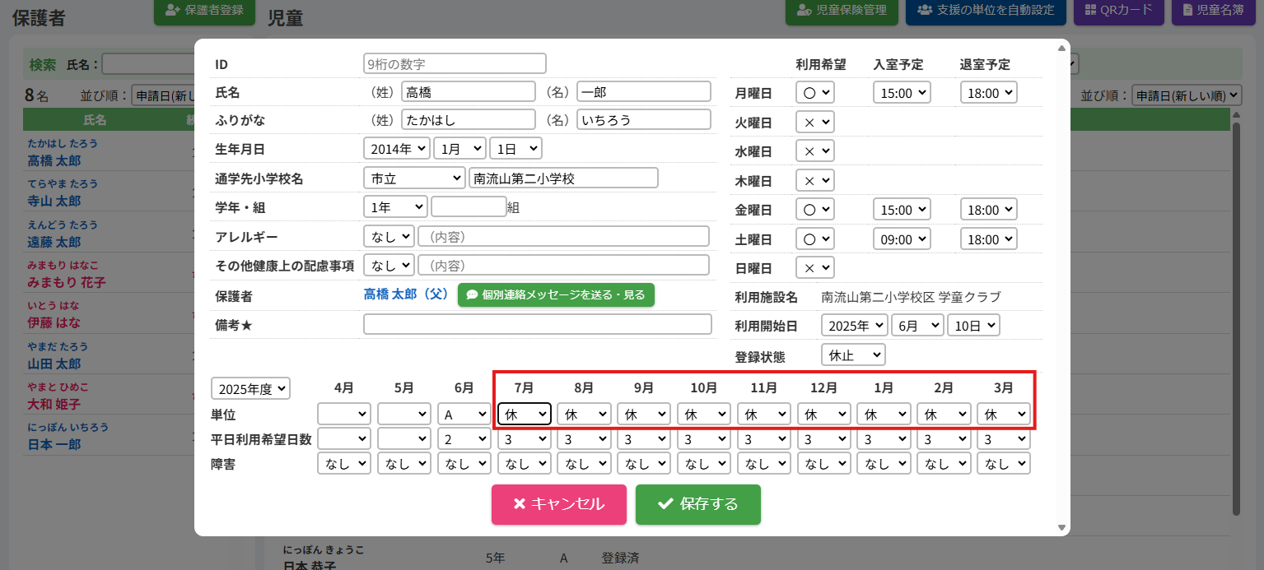Open the アレルギー なし dropdown
This screenshot has height=570, width=1264.
(x=388, y=236)
